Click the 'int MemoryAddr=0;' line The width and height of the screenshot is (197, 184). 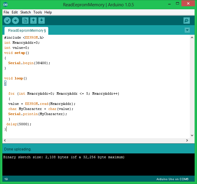[22, 43]
